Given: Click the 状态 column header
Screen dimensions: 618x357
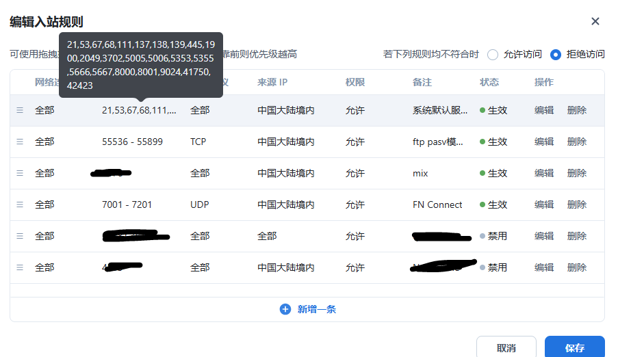Looking at the screenshot, I should (x=489, y=82).
